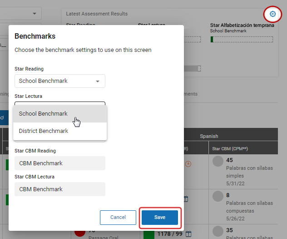Screen dimensions: 287x239
Task: Click the Star Alfabetización temprana heading
Action: pyautogui.click(x=242, y=25)
